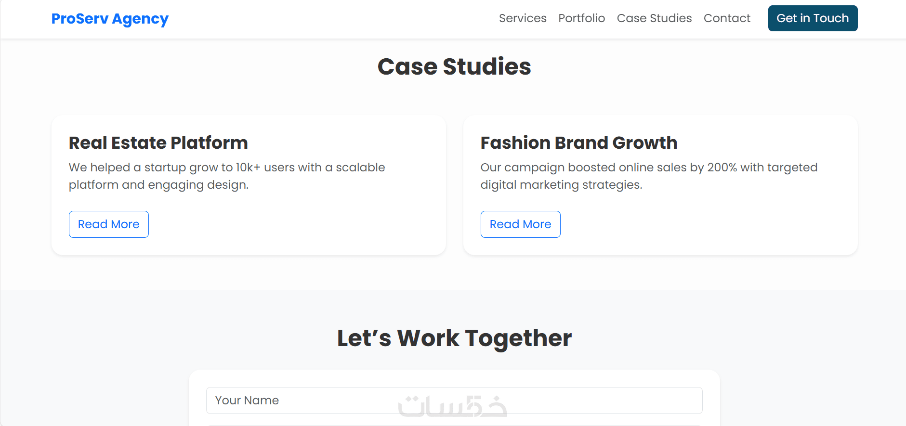Viewport: 906px width, 426px height.
Task: Go to Portfolio in the navbar
Action: (581, 18)
